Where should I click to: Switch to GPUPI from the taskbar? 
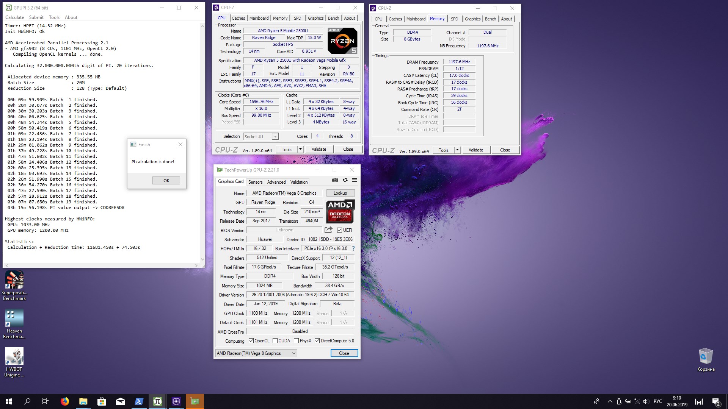(x=157, y=401)
